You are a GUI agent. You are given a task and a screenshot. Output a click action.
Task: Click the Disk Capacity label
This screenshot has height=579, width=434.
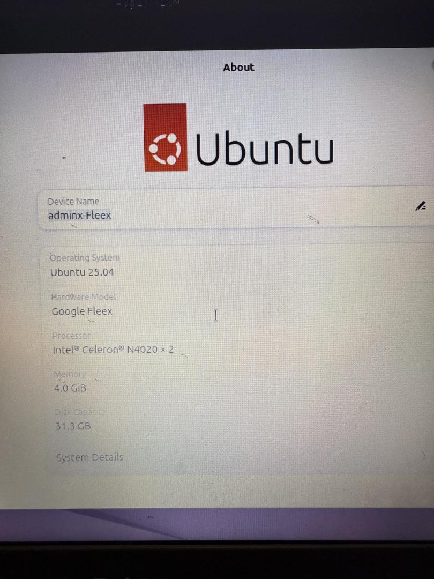click(x=80, y=412)
